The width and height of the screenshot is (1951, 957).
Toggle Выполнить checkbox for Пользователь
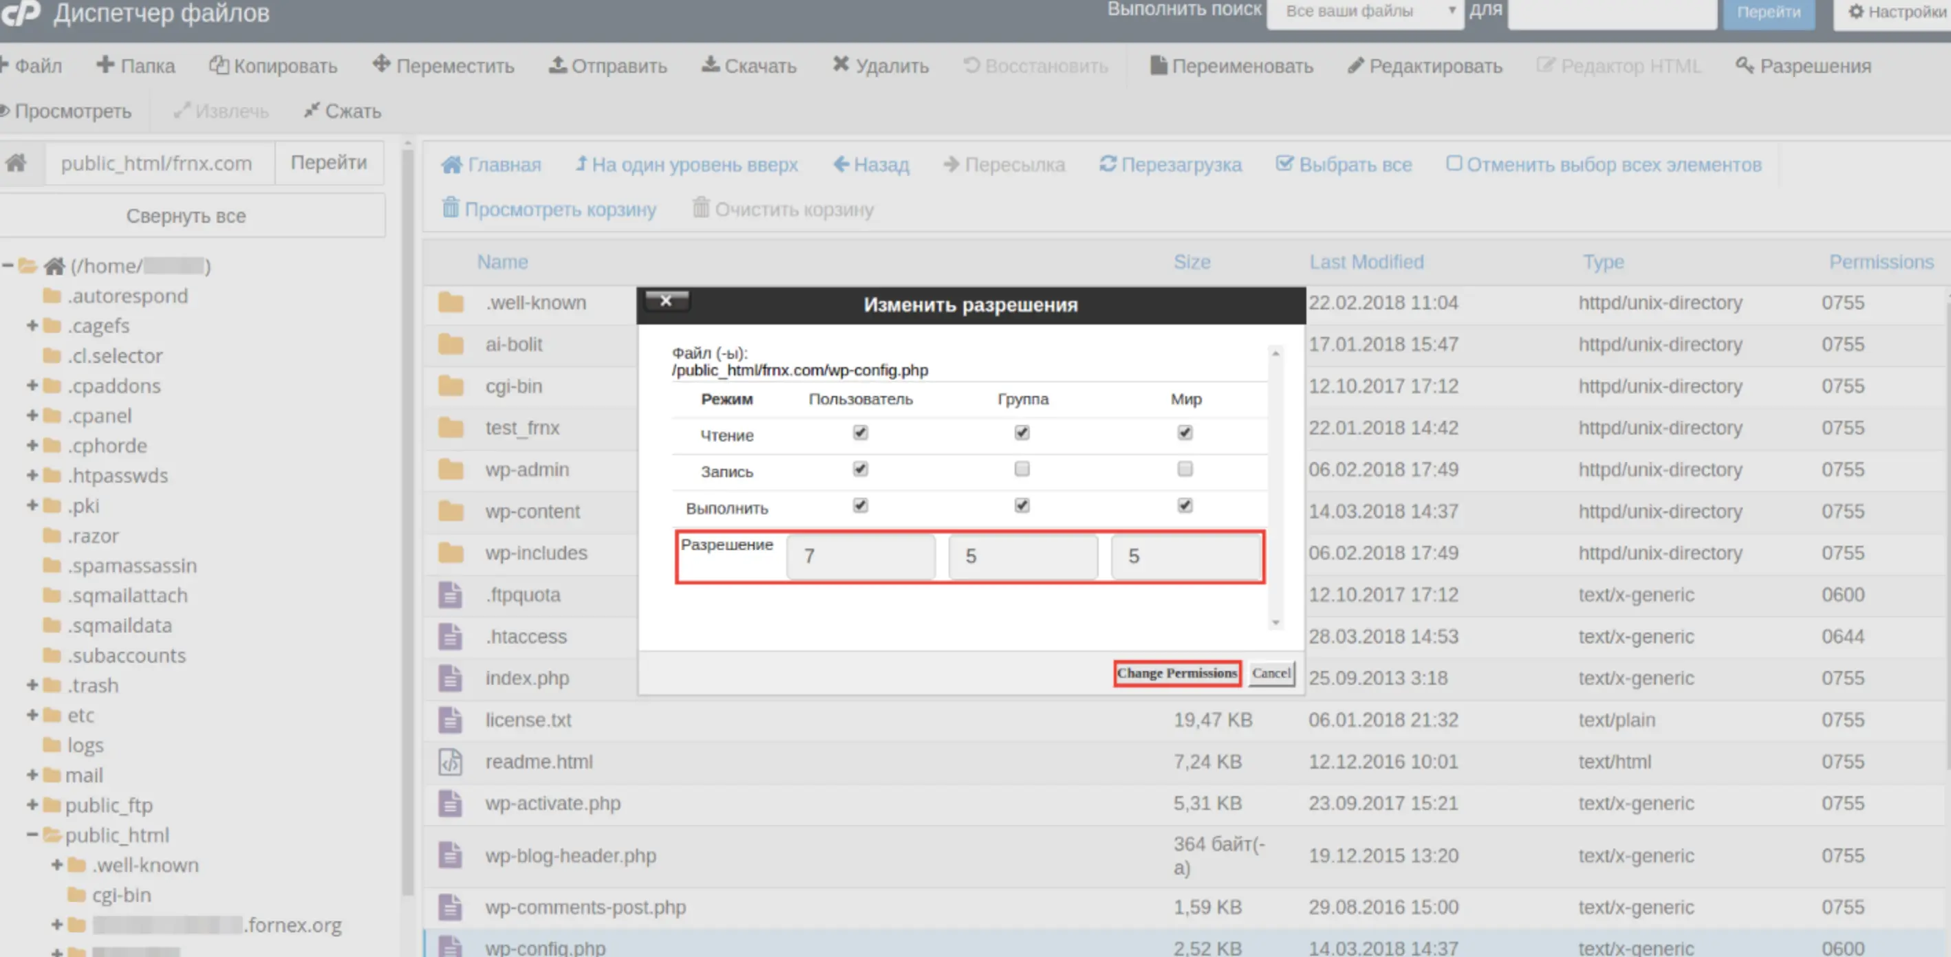coord(860,505)
